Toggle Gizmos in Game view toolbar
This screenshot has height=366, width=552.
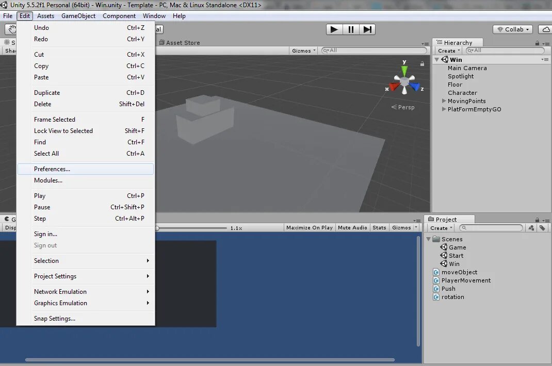pyautogui.click(x=401, y=228)
